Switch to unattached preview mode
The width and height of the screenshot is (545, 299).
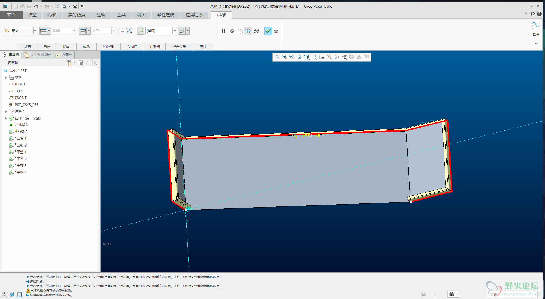(240, 31)
